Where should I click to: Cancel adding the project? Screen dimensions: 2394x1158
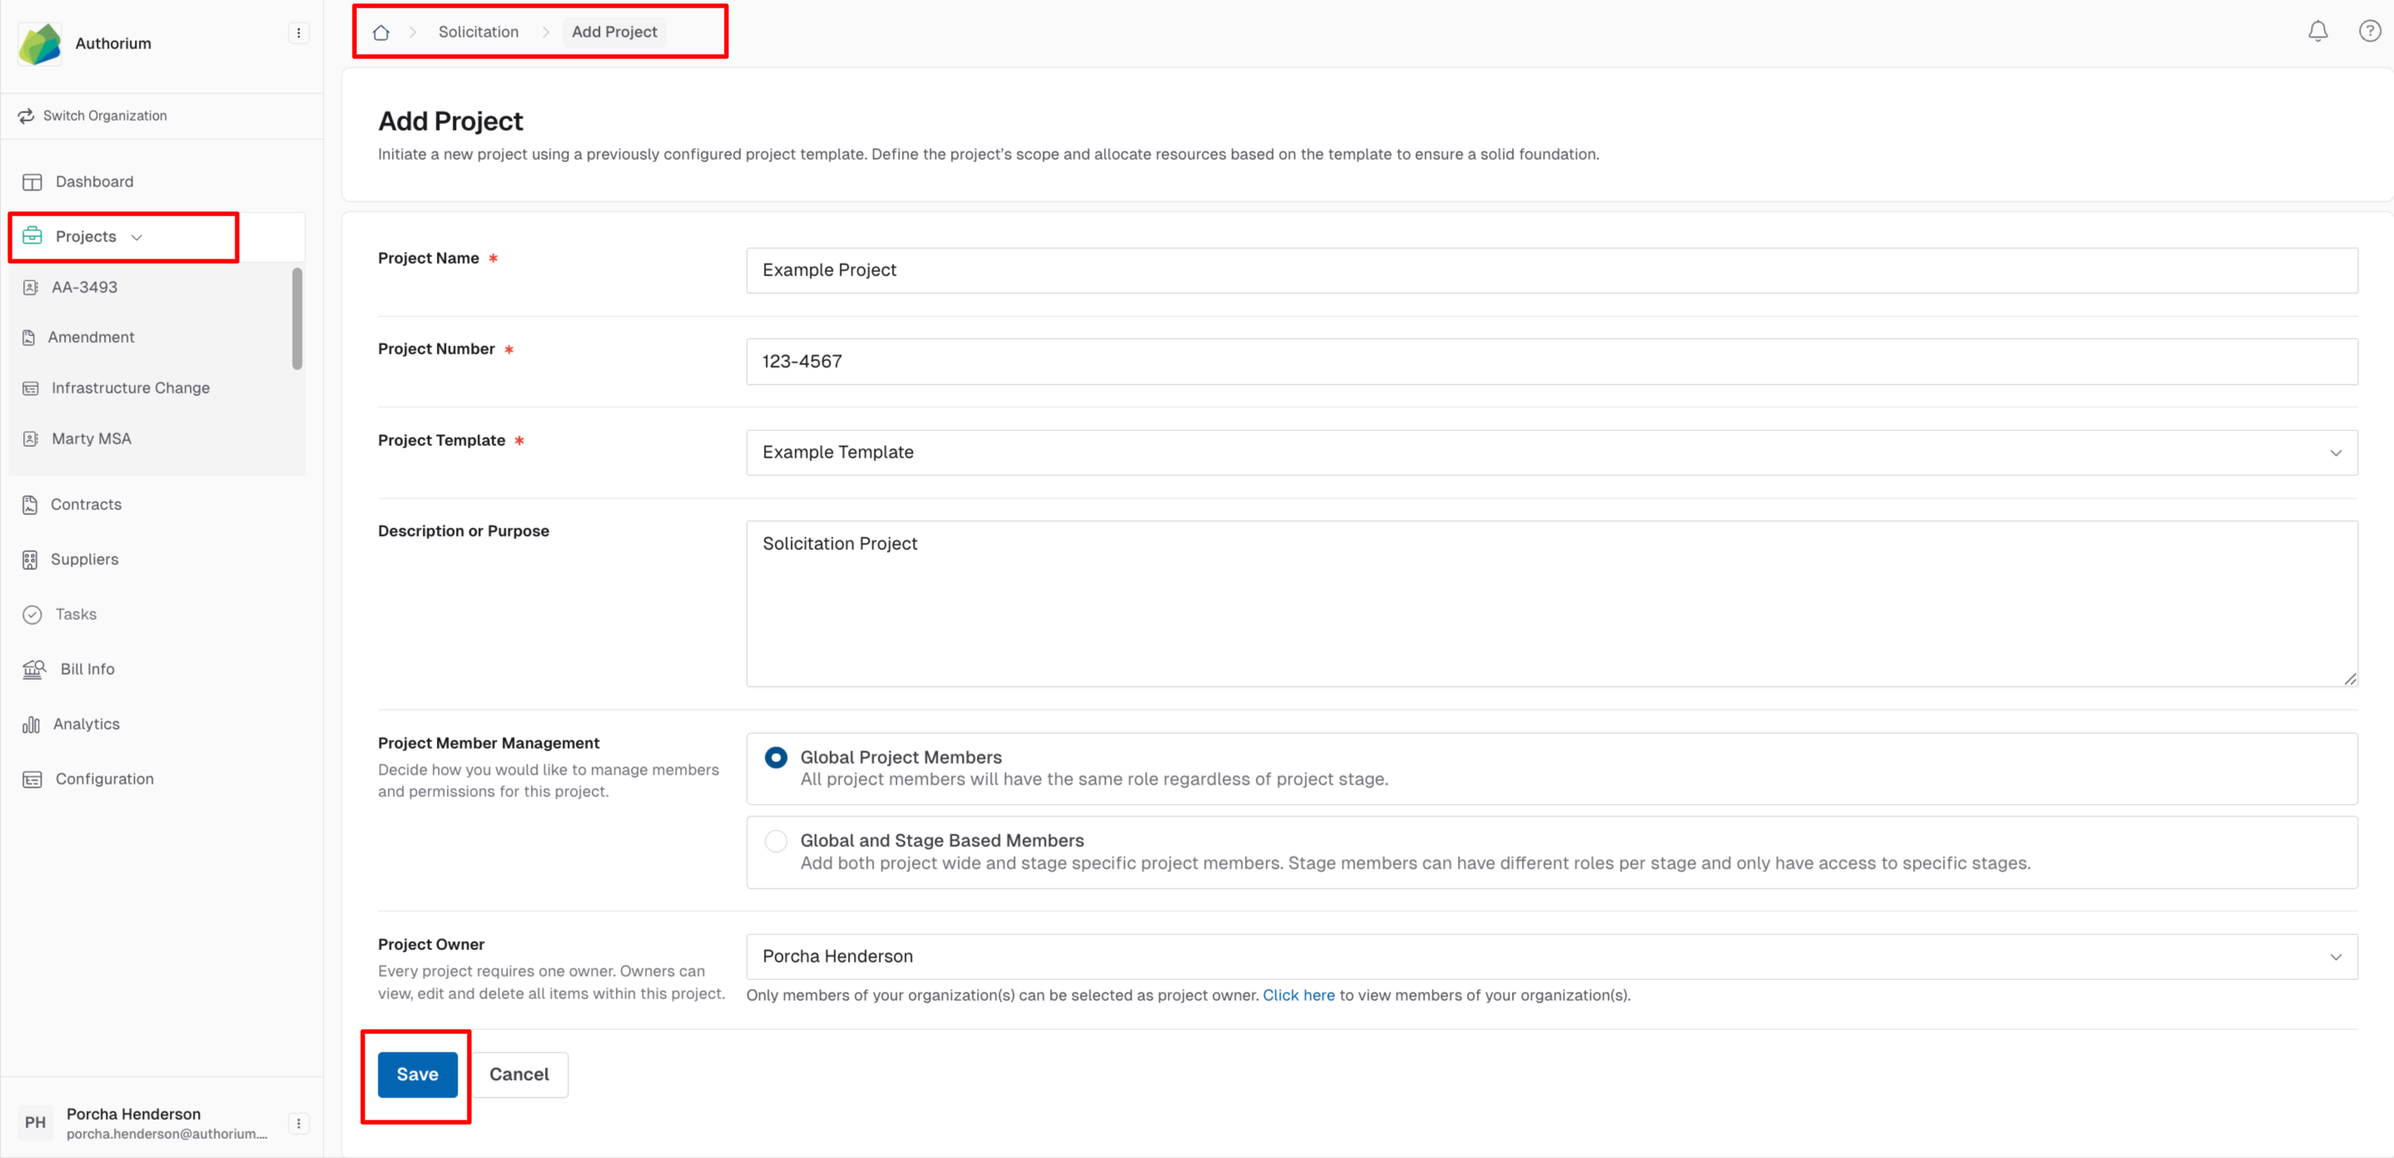pyautogui.click(x=519, y=1074)
